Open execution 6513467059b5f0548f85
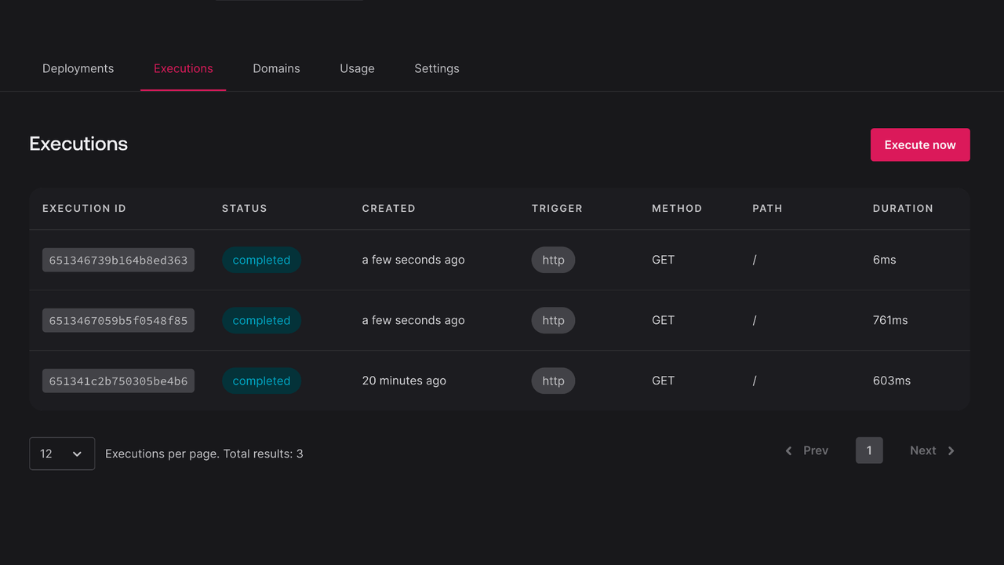The width and height of the screenshot is (1004, 565). click(x=118, y=321)
